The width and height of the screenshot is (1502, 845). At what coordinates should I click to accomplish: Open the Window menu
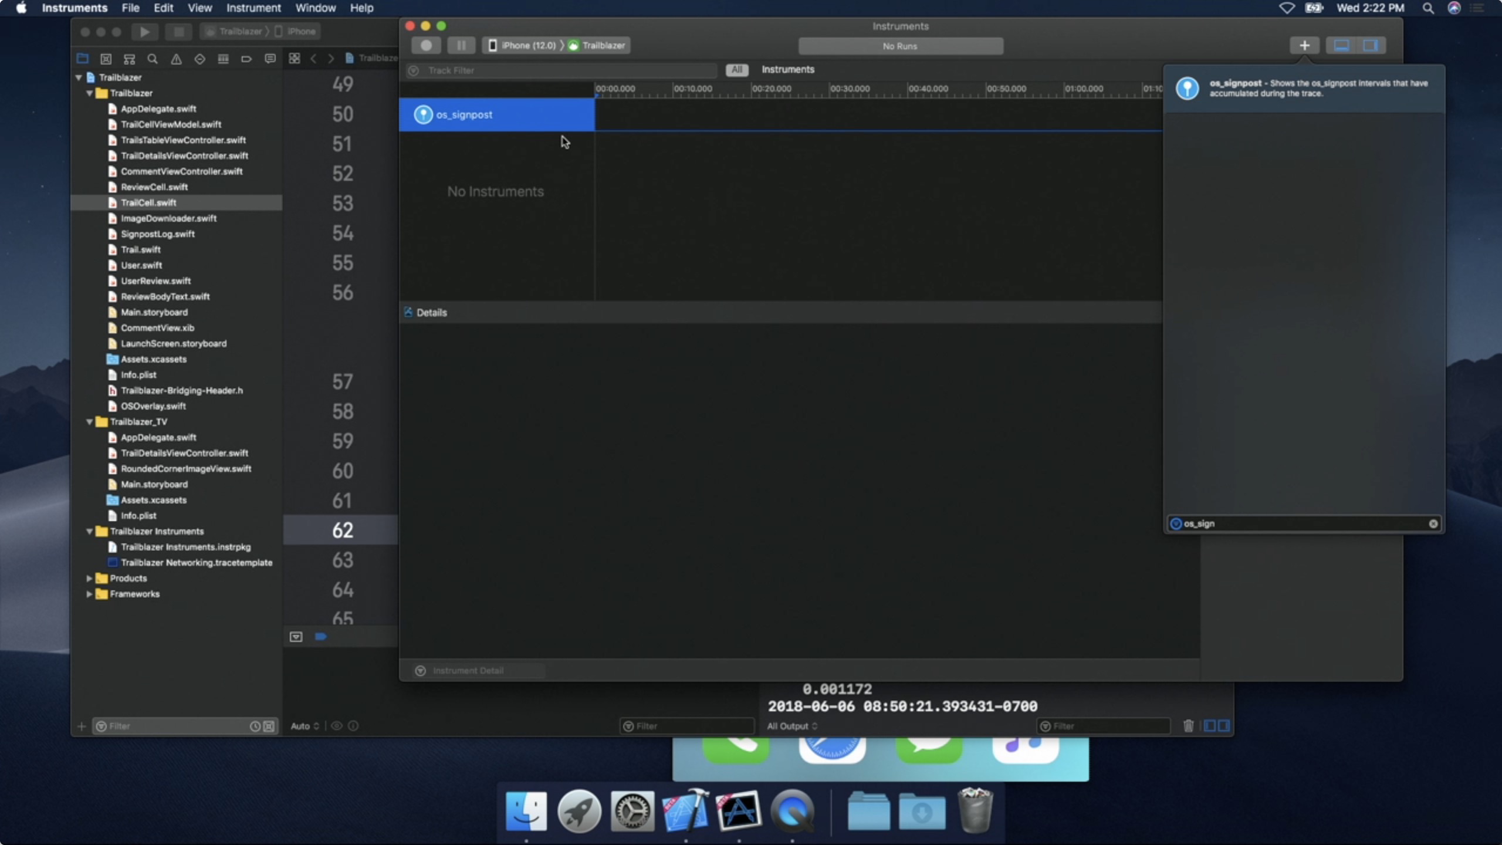click(x=315, y=8)
